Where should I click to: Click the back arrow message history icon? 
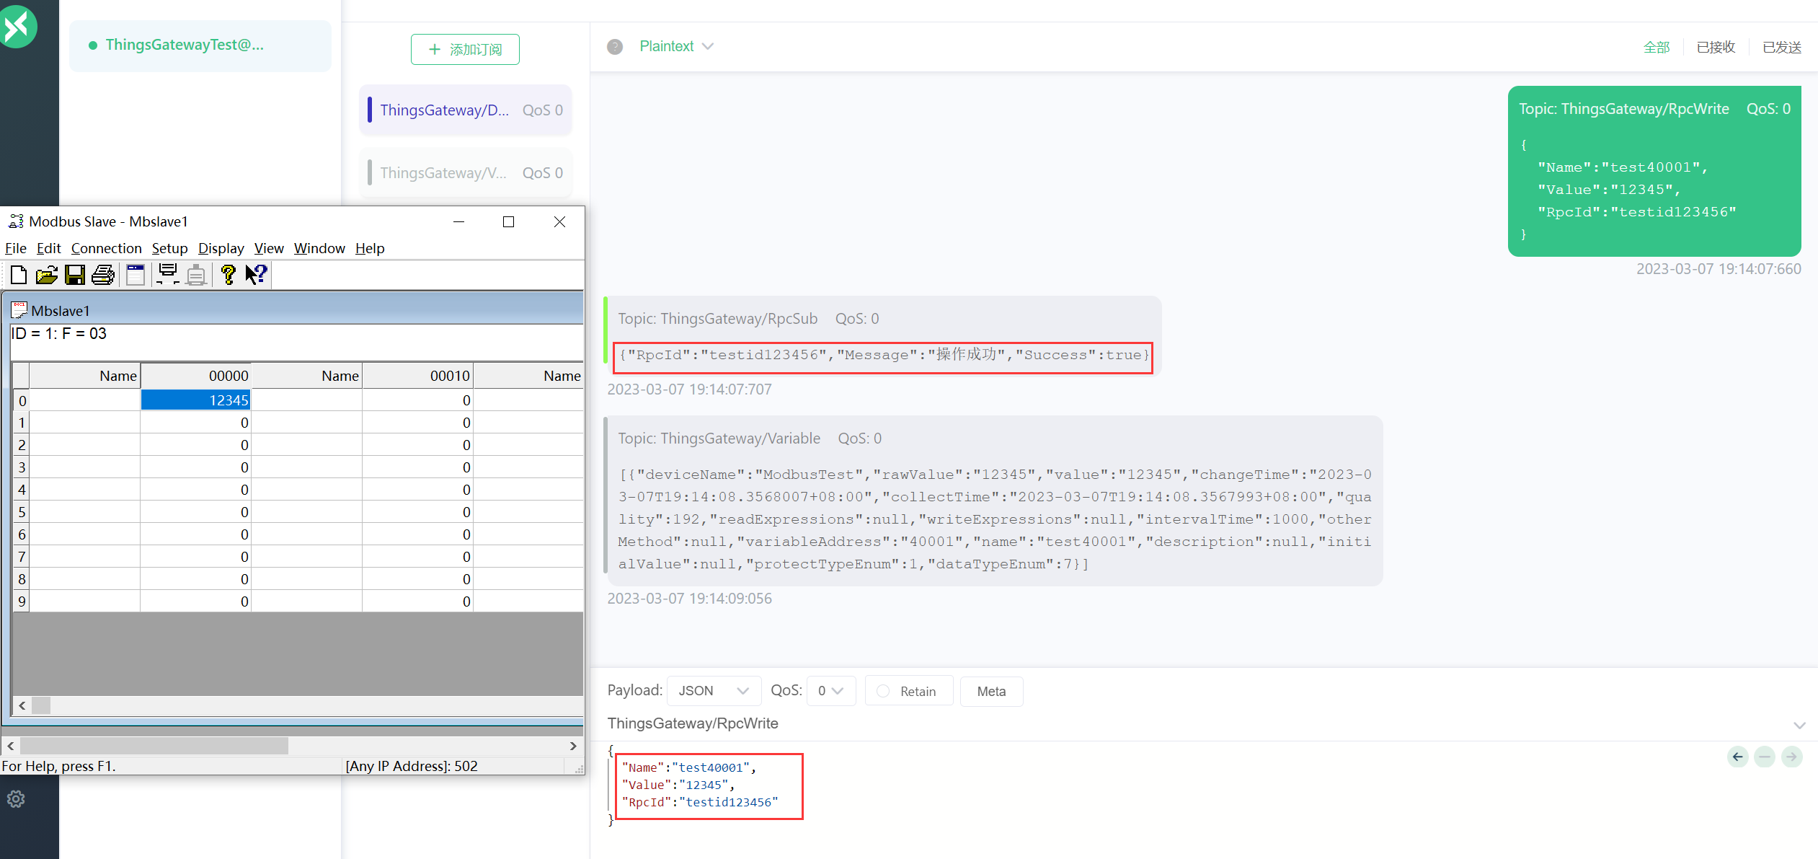click(1737, 757)
